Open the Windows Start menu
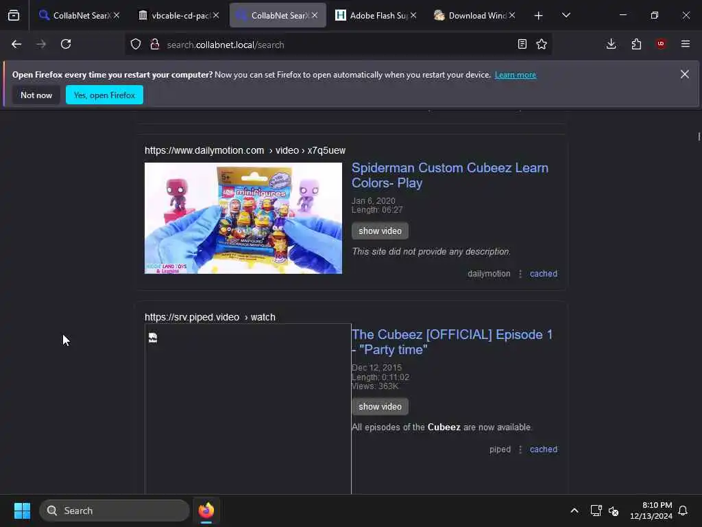The image size is (702, 527). [22, 511]
